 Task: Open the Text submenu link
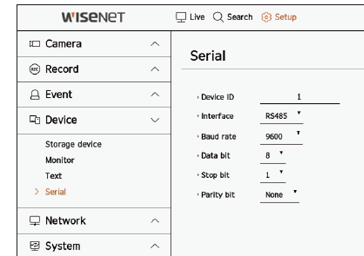(53, 176)
